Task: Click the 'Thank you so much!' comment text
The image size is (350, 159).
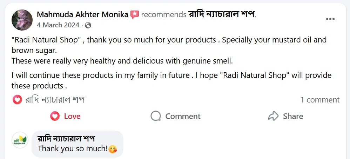Action: click(x=72, y=148)
